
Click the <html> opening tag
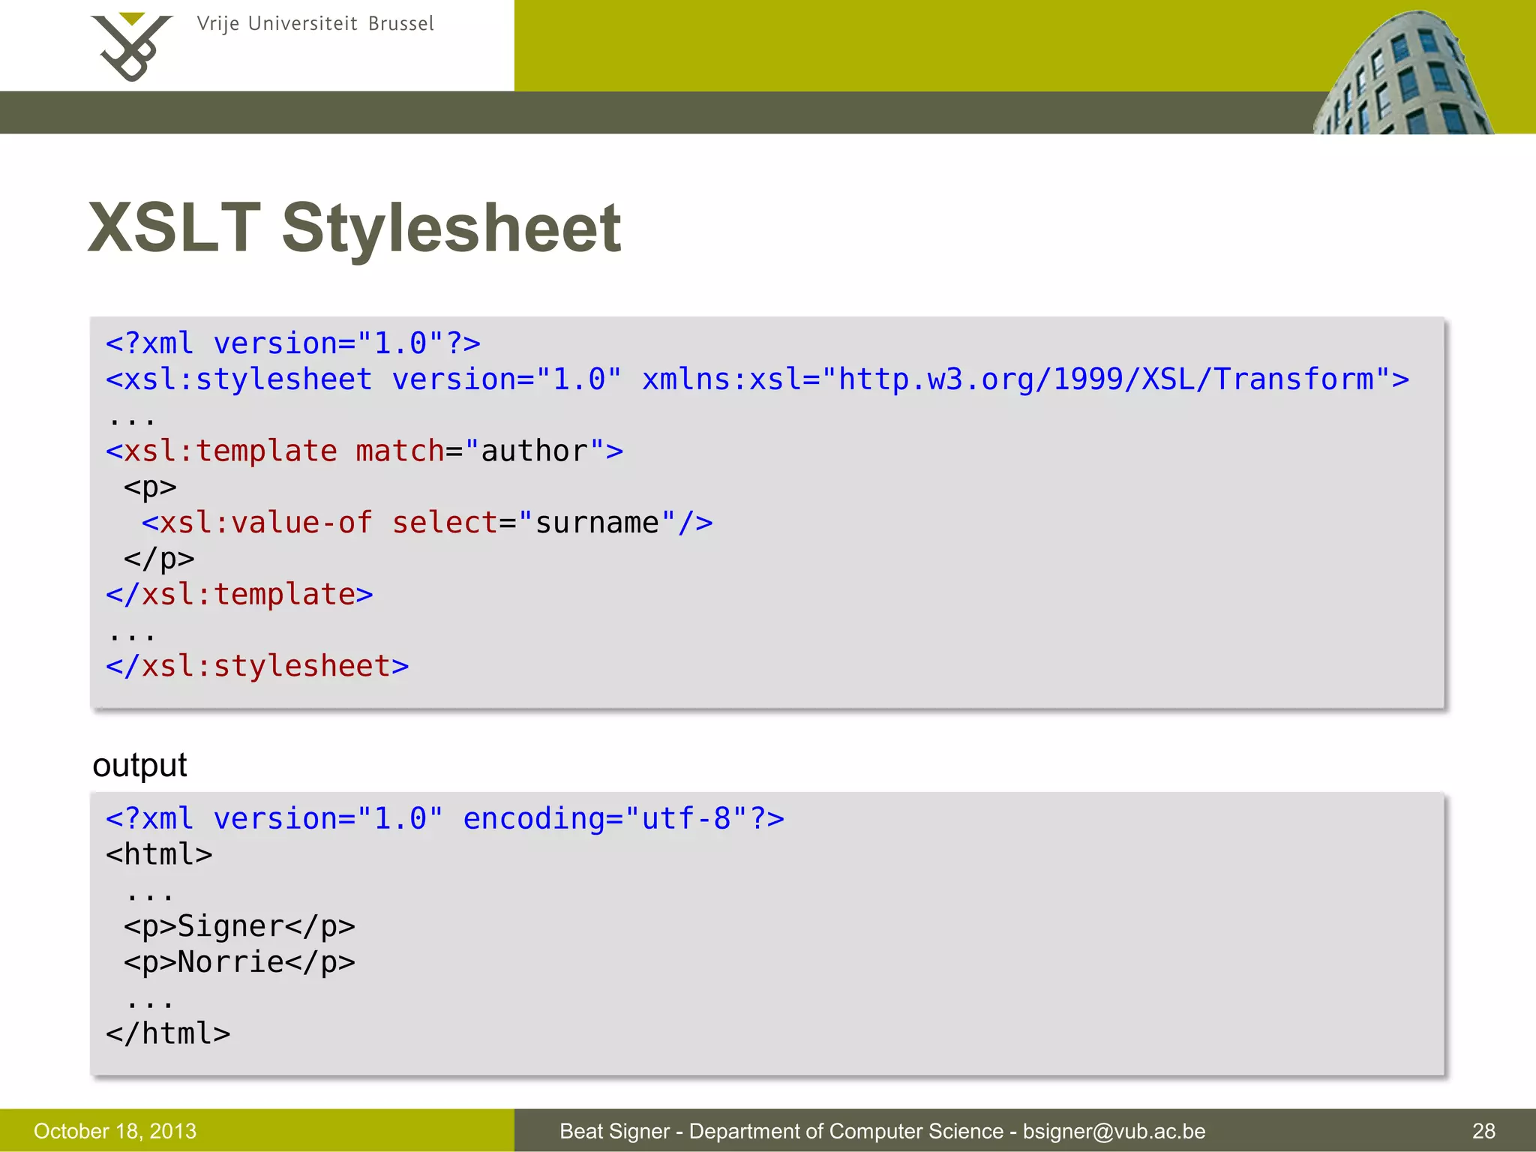(x=159, y=854)
